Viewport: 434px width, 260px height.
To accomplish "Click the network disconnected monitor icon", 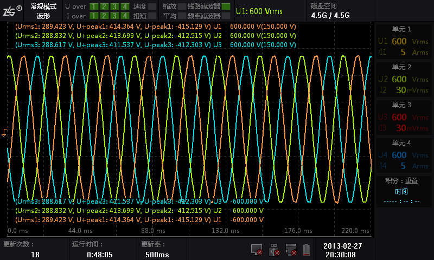I will coord(257,250).
